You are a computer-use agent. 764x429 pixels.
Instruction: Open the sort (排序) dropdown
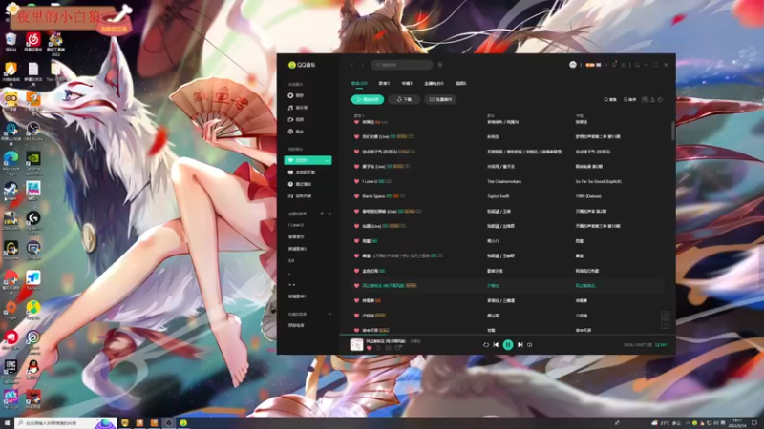(x=630, y=100)
